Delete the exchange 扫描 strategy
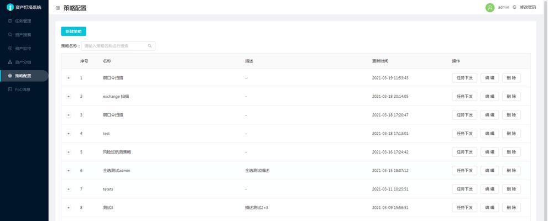 coord(512,96)
